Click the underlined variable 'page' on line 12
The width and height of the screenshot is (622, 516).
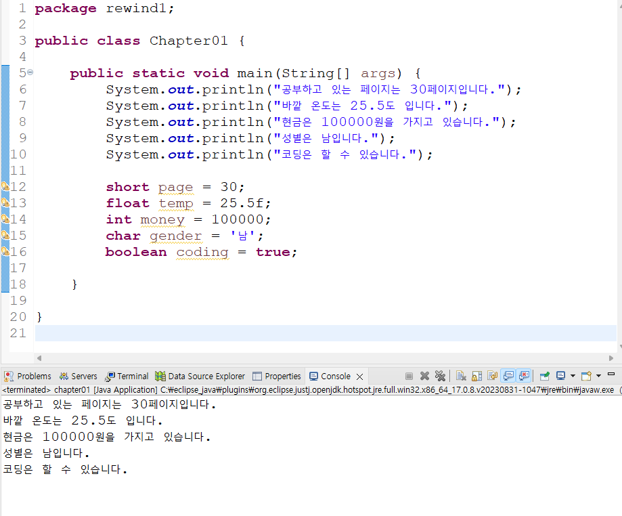pyautogui.click(x=176, y=188)
